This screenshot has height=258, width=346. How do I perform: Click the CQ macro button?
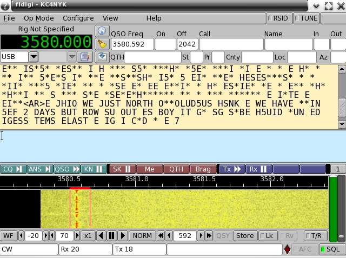coord(13,169)
